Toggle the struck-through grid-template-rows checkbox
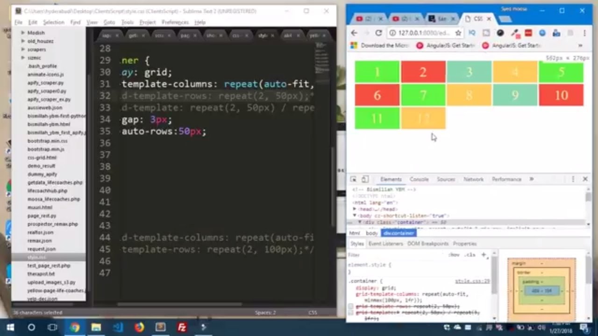The height and width of the screenshot is (336, 598). coord(350,307)
